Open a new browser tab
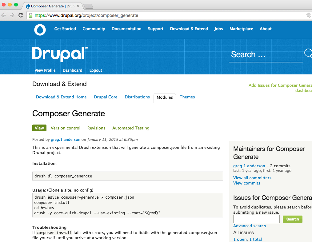Image resolution: width=312 pixels, height=242 pixels. click(88, 6)
